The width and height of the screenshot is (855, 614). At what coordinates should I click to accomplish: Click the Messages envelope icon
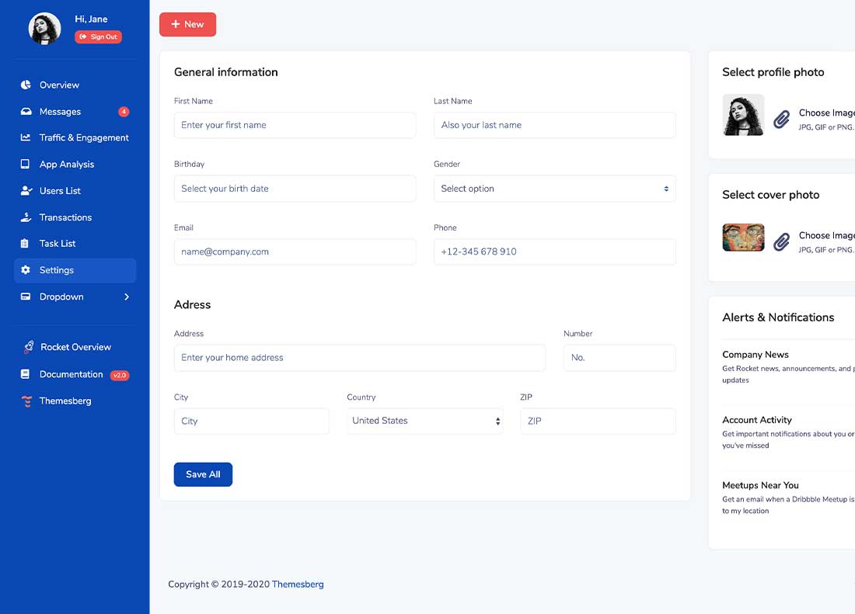pyautogui.click(x=26, y=111)
